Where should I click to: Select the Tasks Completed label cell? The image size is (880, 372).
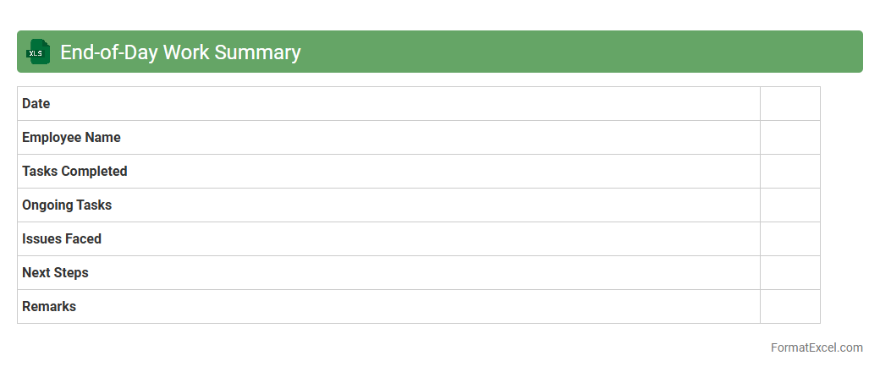click(x=74, y=172)
